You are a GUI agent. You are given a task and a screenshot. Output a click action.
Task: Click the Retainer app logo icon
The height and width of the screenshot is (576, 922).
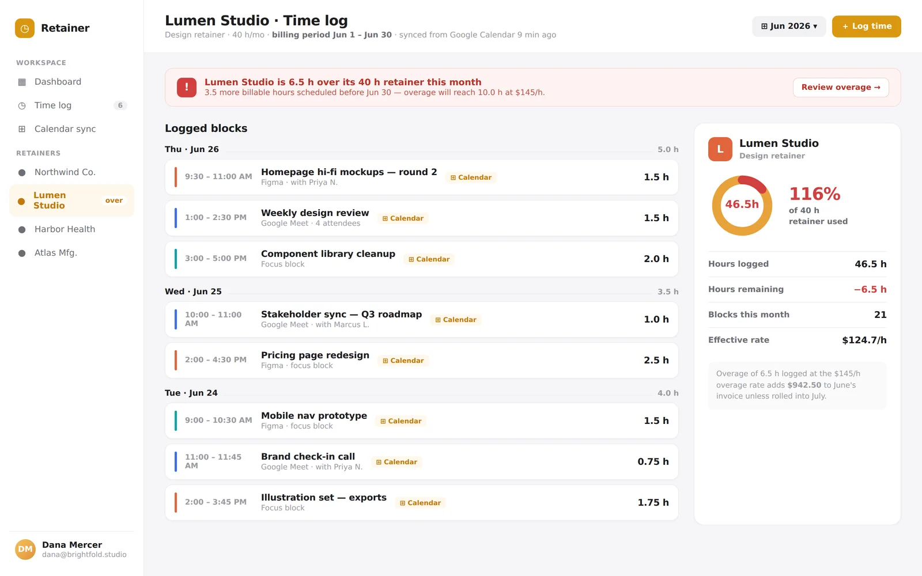tap(25, 28)
